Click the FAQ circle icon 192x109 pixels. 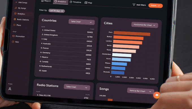(x=13, y=42)
